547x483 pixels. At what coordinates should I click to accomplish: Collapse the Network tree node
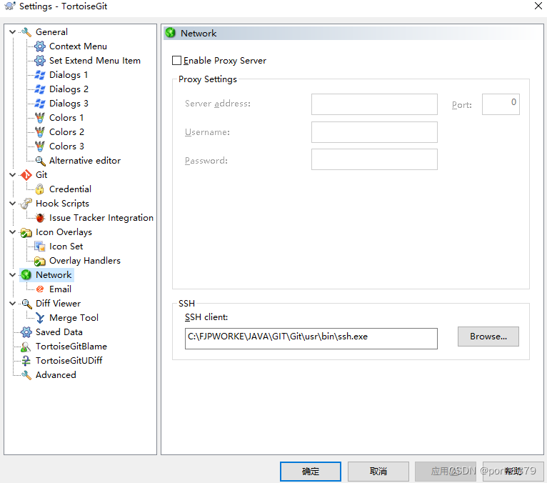tap(13, 275)
